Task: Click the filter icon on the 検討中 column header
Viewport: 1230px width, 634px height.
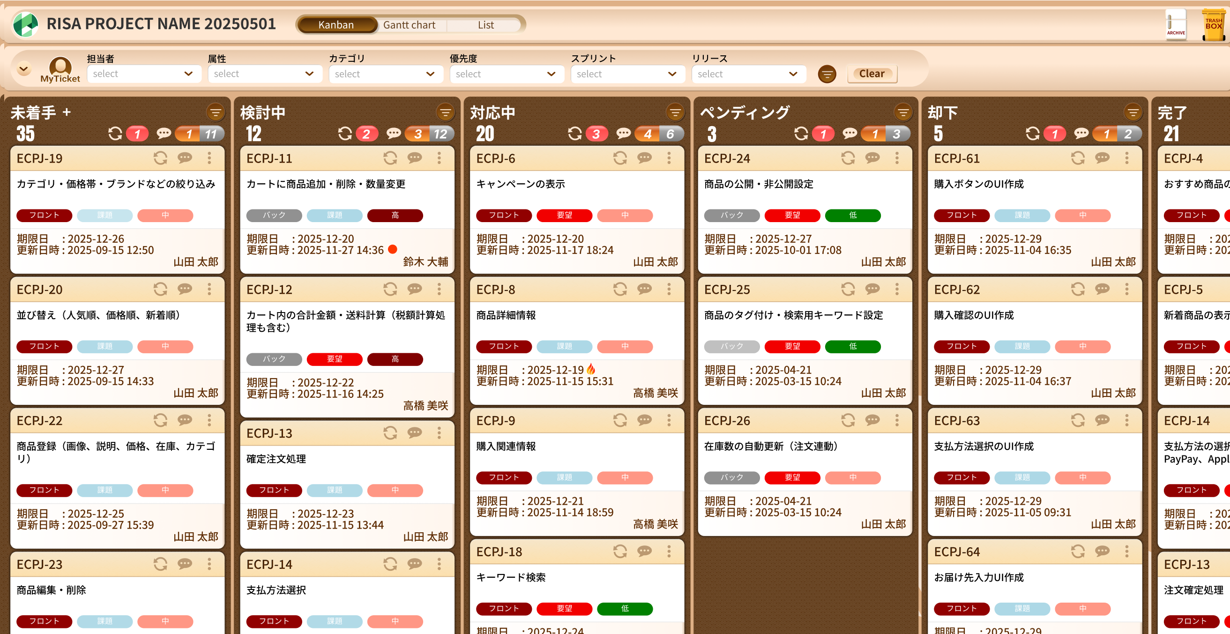Action: point(445,112)
